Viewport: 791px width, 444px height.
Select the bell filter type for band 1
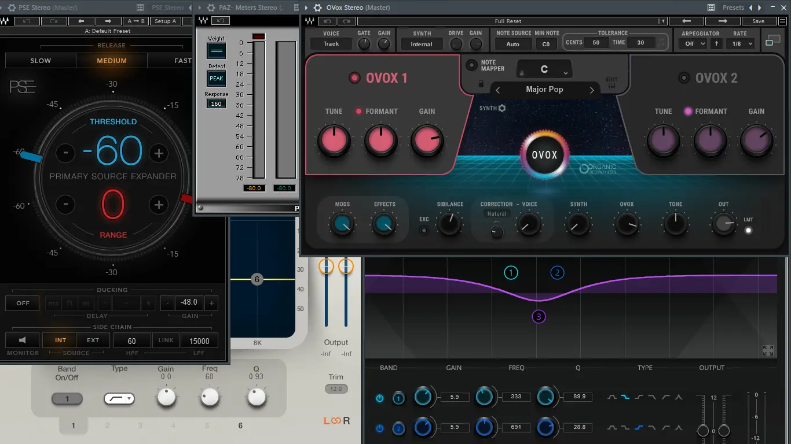pyautogui.click(x=612, y=397)
